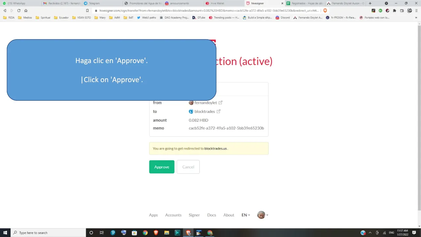Open the BdT bookmarks folder
This screenshot has width=421, height=237.
click(129, 17)
